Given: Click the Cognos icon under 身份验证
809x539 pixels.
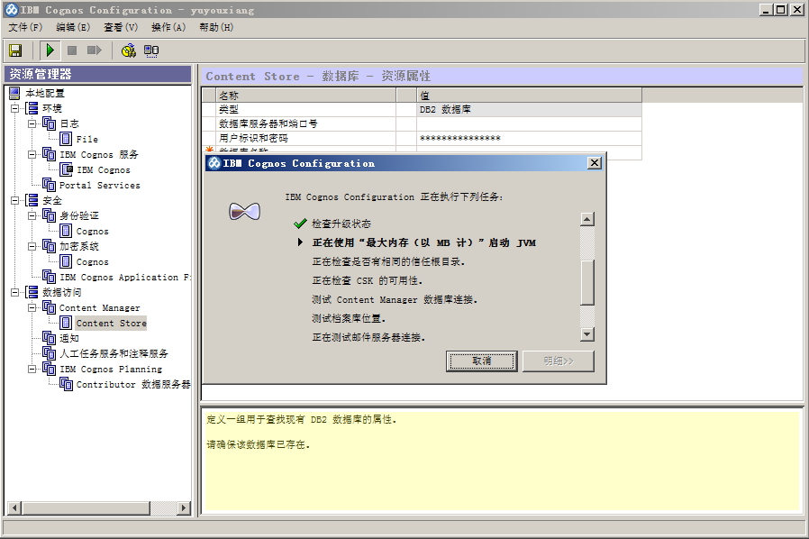Looking at the screenshot, I should (66, 231).
